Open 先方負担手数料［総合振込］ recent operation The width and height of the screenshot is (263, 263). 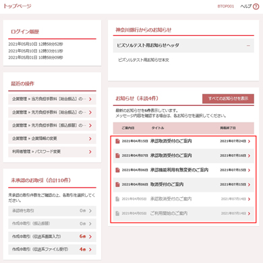pos(52,112)
